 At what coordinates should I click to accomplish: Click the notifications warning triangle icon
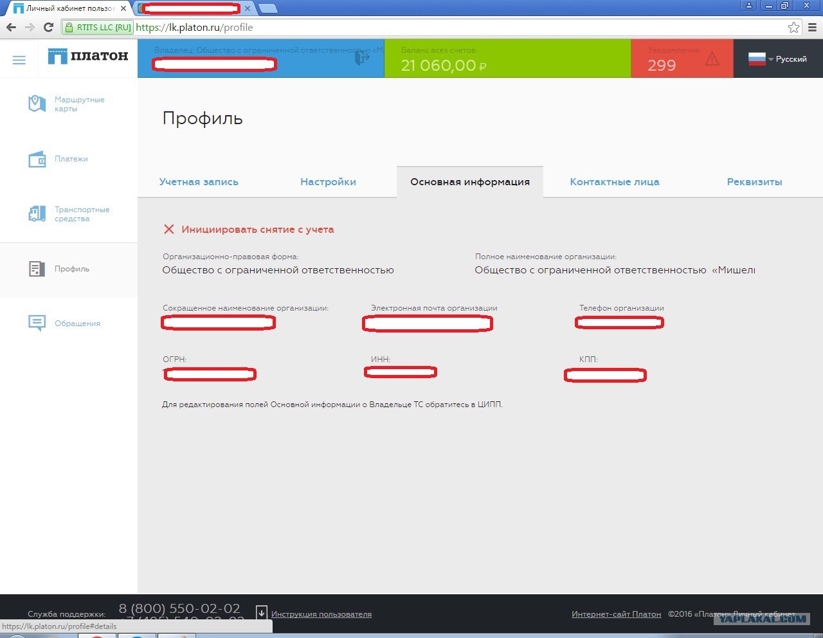click(712, 60)
